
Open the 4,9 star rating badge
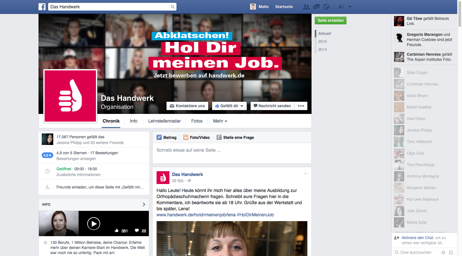tap(47, 155)
